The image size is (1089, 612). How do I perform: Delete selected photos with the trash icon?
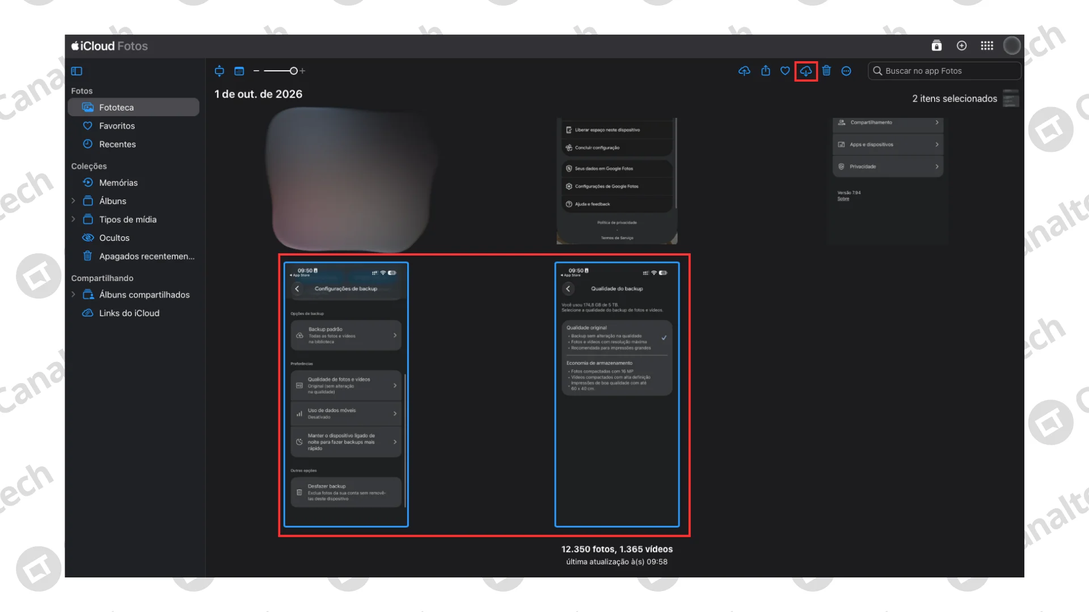click(x=826, y=70)
